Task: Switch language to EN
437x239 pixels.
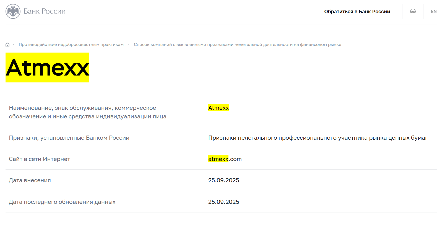Action: click(x=434, y=11)
